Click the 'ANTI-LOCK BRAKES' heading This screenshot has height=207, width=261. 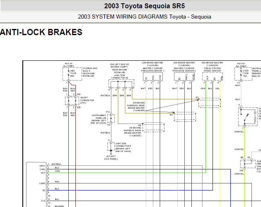41,32
